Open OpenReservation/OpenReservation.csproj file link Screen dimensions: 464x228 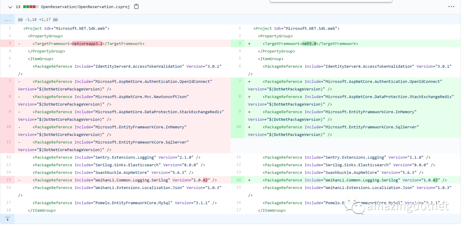tap(85, 7)
